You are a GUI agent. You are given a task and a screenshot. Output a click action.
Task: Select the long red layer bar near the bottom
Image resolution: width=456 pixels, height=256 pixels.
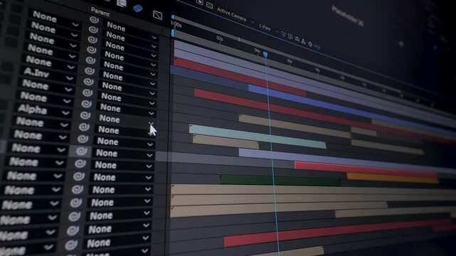tap(337, 233)
